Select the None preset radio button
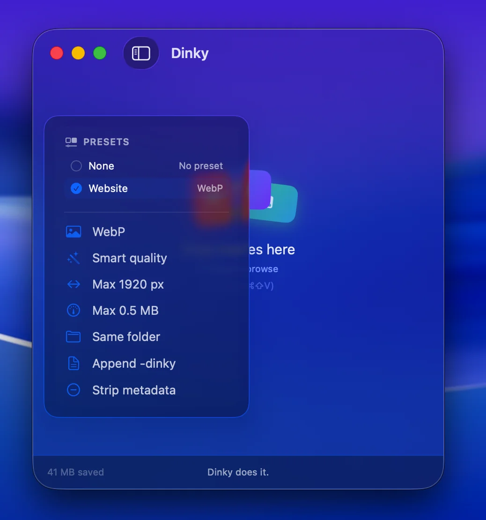 tap(75, 166)
